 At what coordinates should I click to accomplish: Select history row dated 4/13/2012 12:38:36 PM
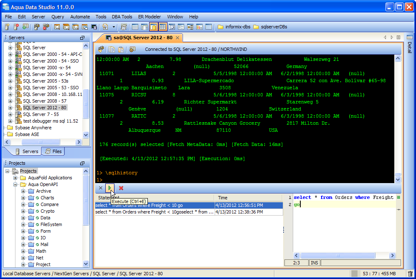click(x=189, y=212)
